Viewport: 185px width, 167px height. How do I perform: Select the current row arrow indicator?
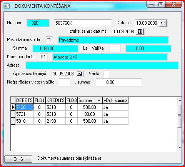pos(13,107)
